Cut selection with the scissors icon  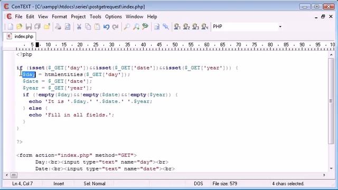[x=79, y=27]
